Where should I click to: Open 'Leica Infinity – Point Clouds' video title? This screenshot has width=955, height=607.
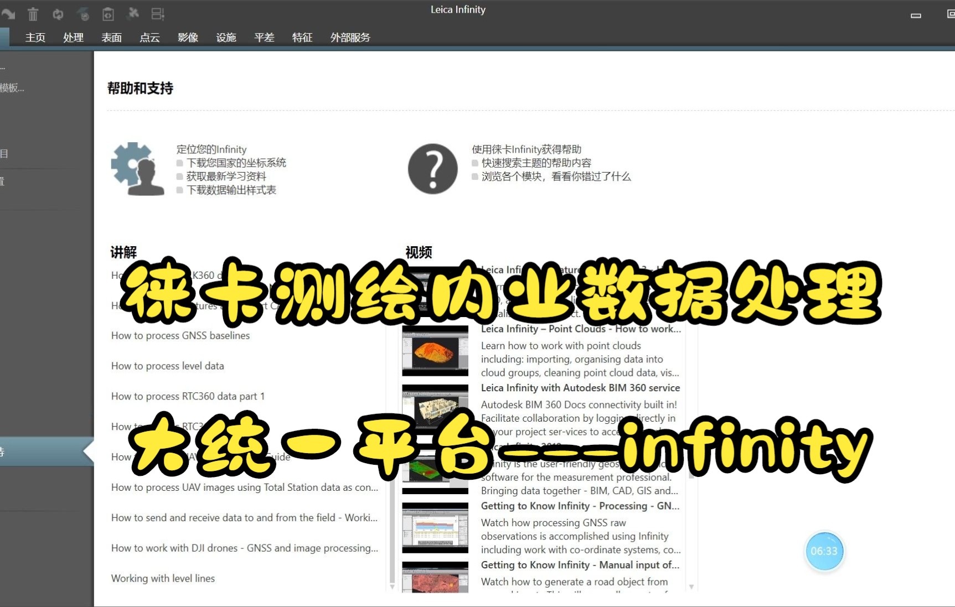581,329
